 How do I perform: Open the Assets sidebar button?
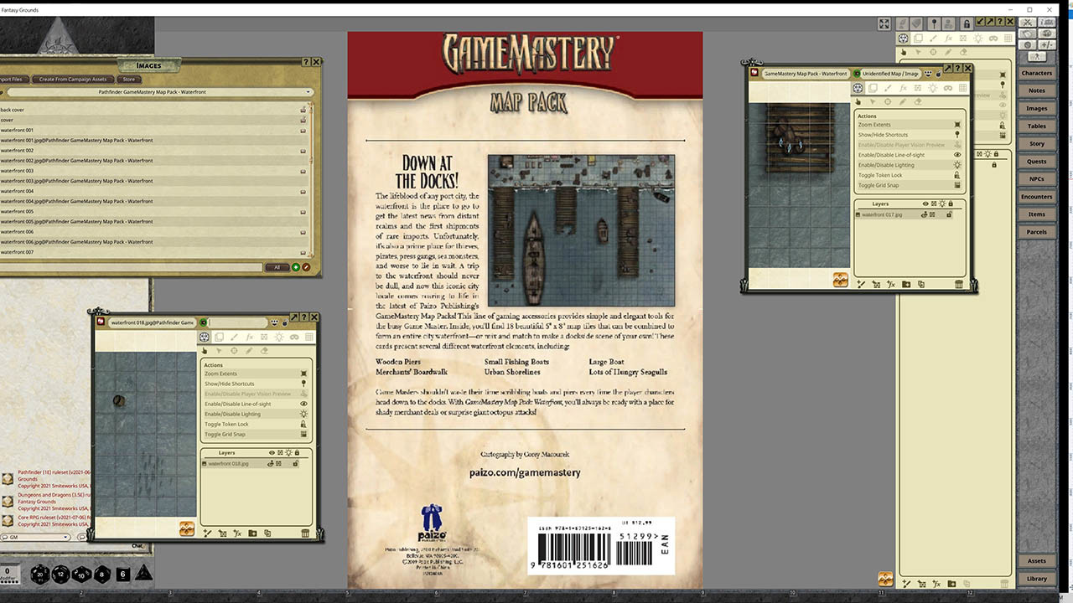pyautogui.click(x=1037, y=561)
